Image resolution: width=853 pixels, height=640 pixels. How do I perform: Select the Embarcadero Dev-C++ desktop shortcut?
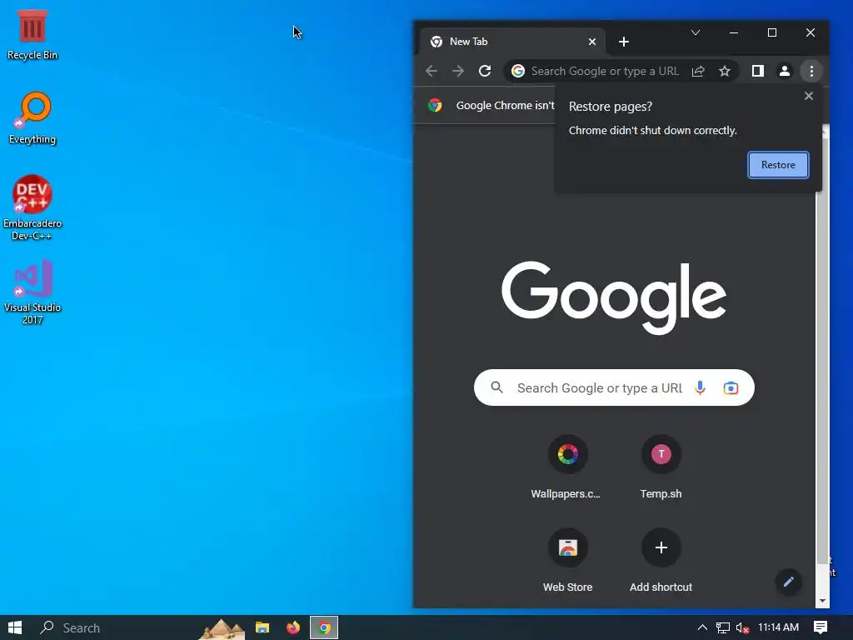click(32, 207)
